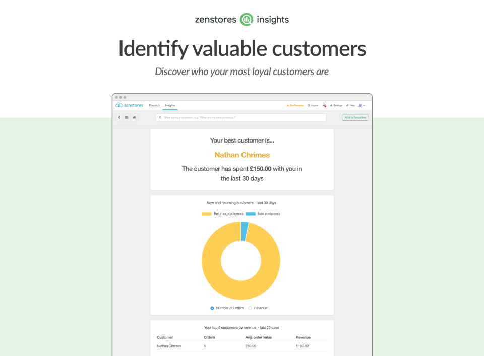Click the Nathan Chrimes orange heading
This screenshot has width=484, height=356.
click(242, 155)
